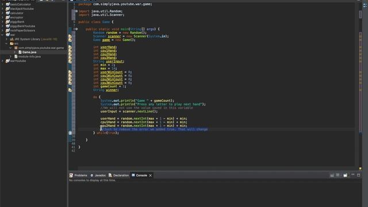
Task: Select the Console tab
Action: tap(141, 175)
